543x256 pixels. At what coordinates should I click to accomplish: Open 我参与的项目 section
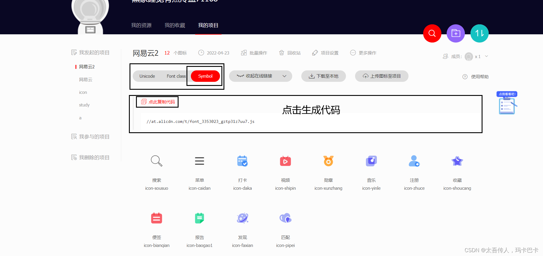coord(90,137)
